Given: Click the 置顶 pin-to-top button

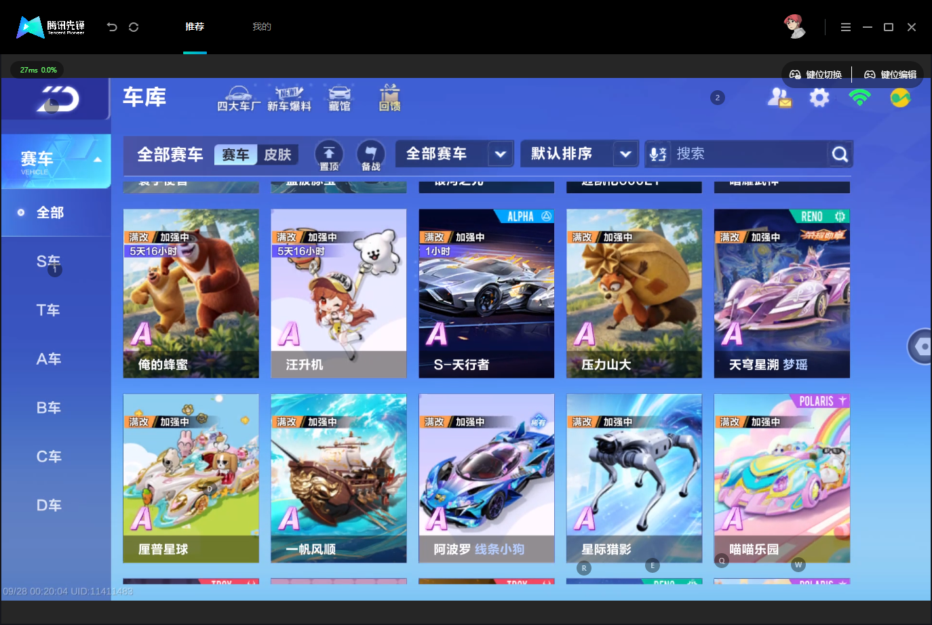Looking at the screenshot, I should 329,155.
